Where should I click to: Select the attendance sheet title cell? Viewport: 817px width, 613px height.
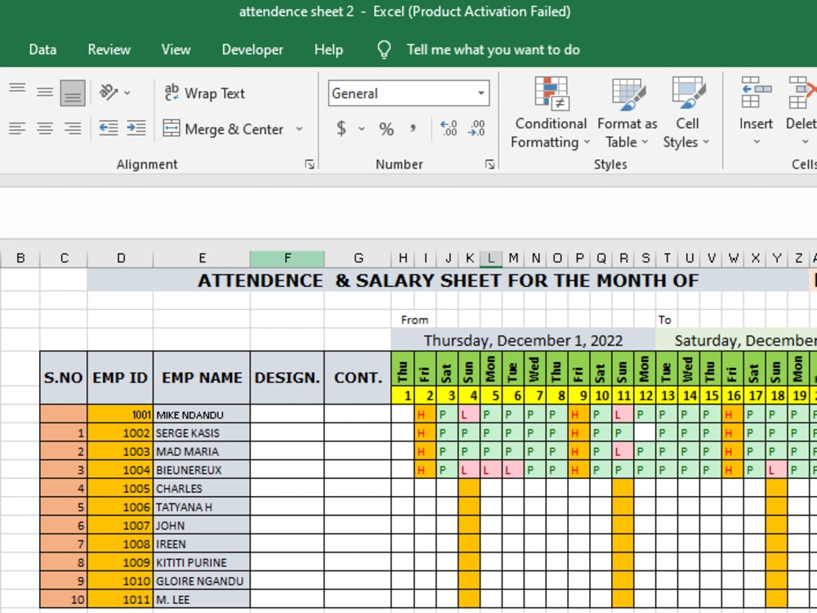point(448,280)
